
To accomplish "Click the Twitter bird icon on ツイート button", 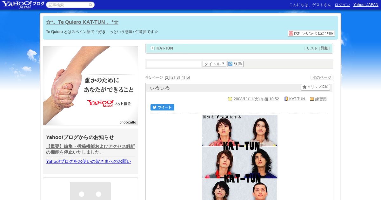I will coord(155,107).
